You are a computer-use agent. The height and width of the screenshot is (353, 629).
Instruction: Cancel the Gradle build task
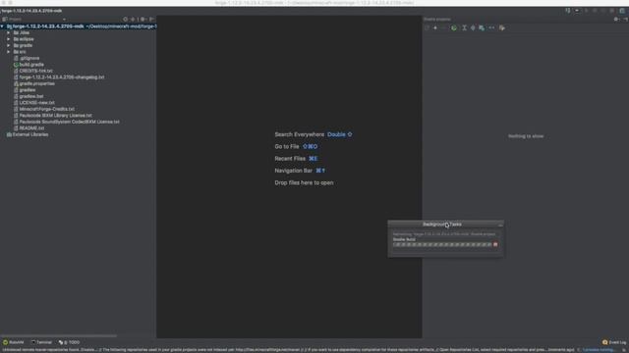(495, 244)
